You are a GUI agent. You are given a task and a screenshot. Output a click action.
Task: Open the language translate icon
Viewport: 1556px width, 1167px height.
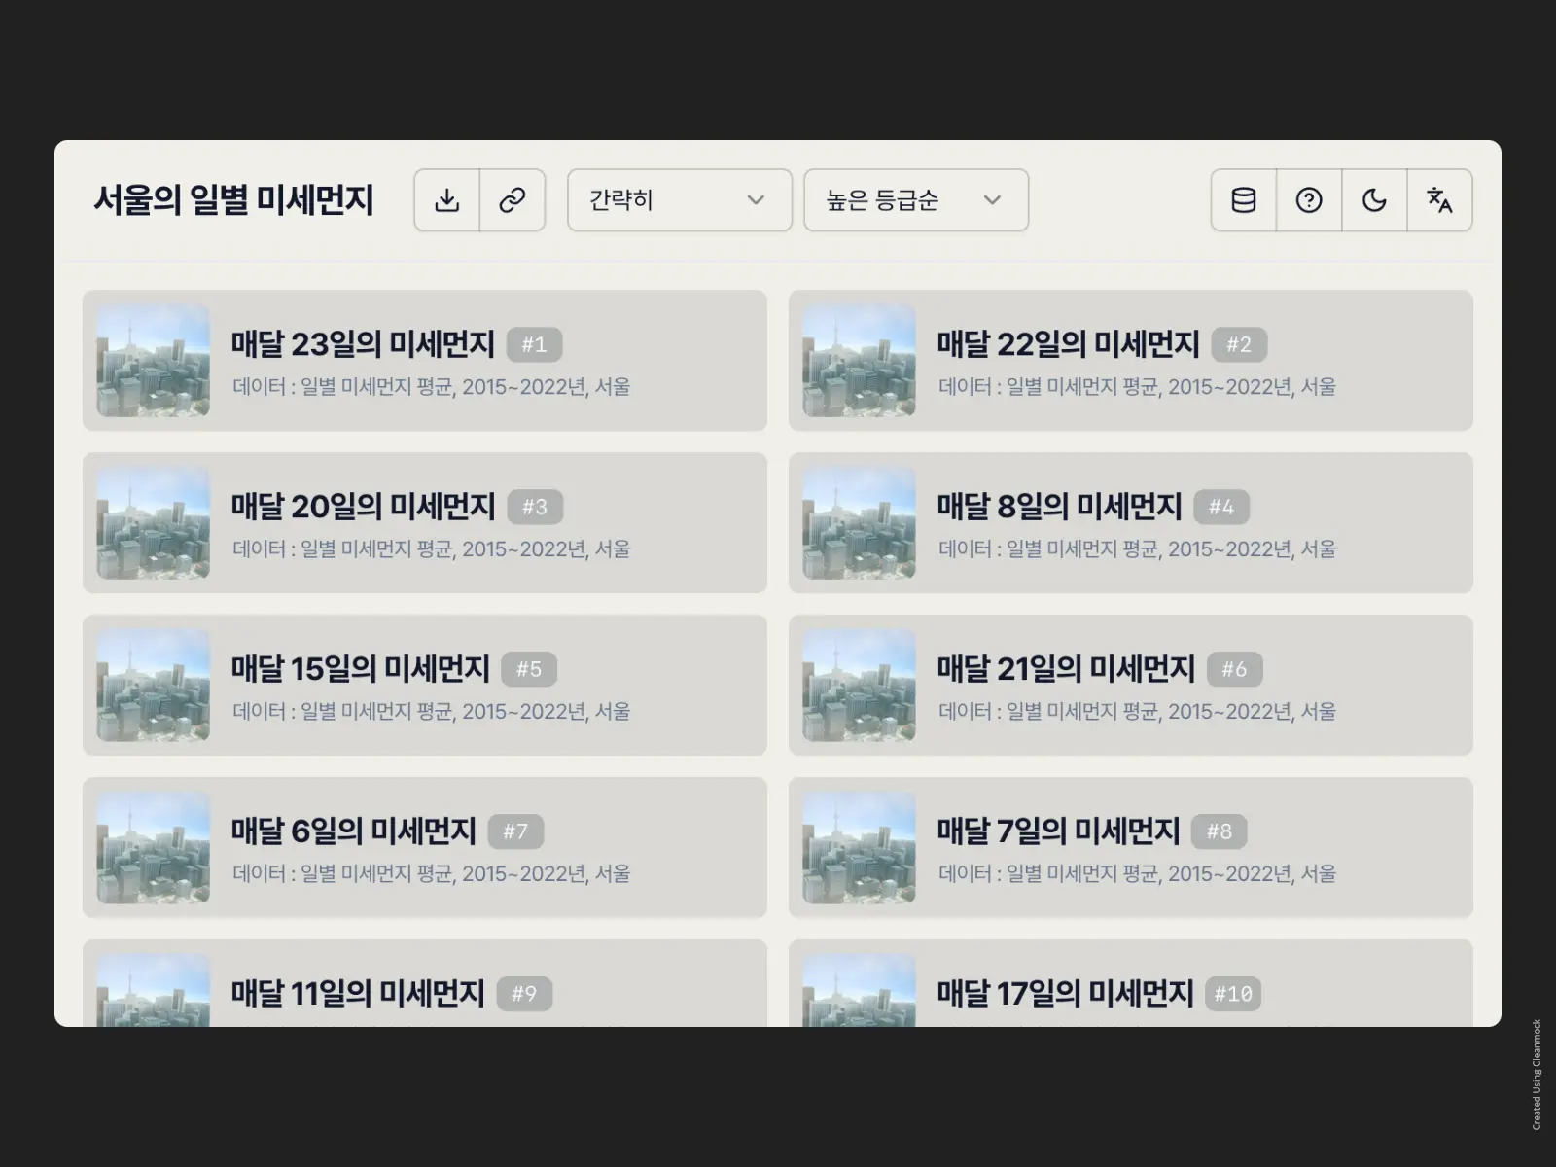[1440, 200]
